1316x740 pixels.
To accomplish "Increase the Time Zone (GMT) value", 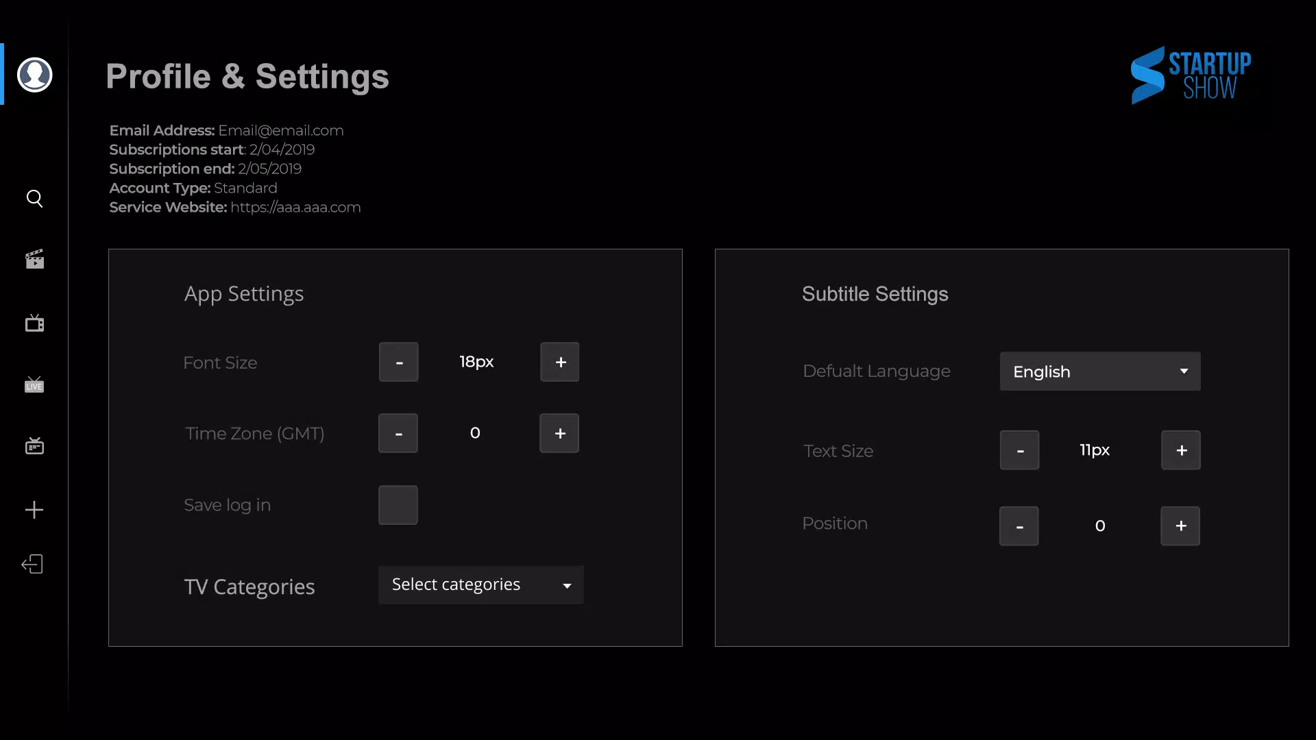I will click(x=559, y=433).
